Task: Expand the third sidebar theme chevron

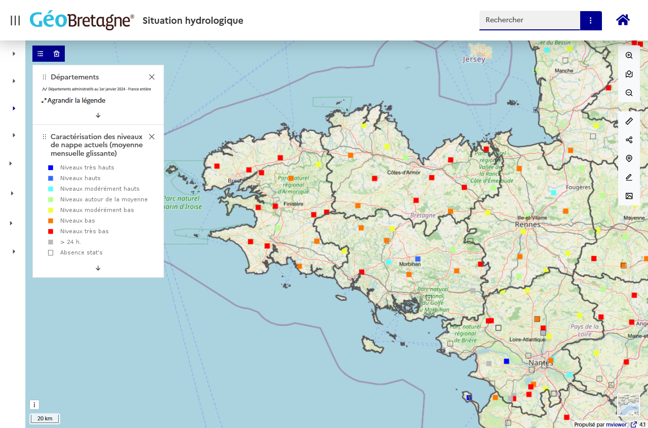Action: (14, 108)
